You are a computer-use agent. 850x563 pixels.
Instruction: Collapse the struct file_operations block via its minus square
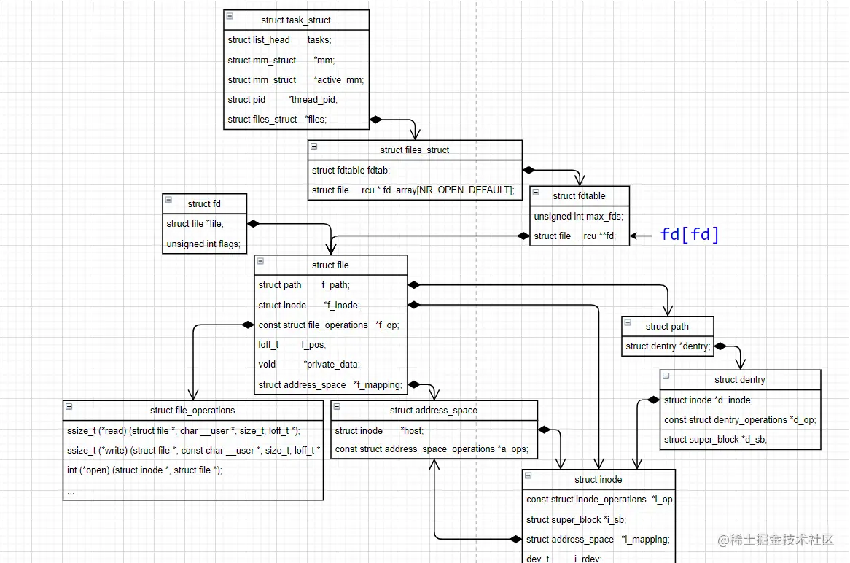pyautogui.click(x=69, y=406)
